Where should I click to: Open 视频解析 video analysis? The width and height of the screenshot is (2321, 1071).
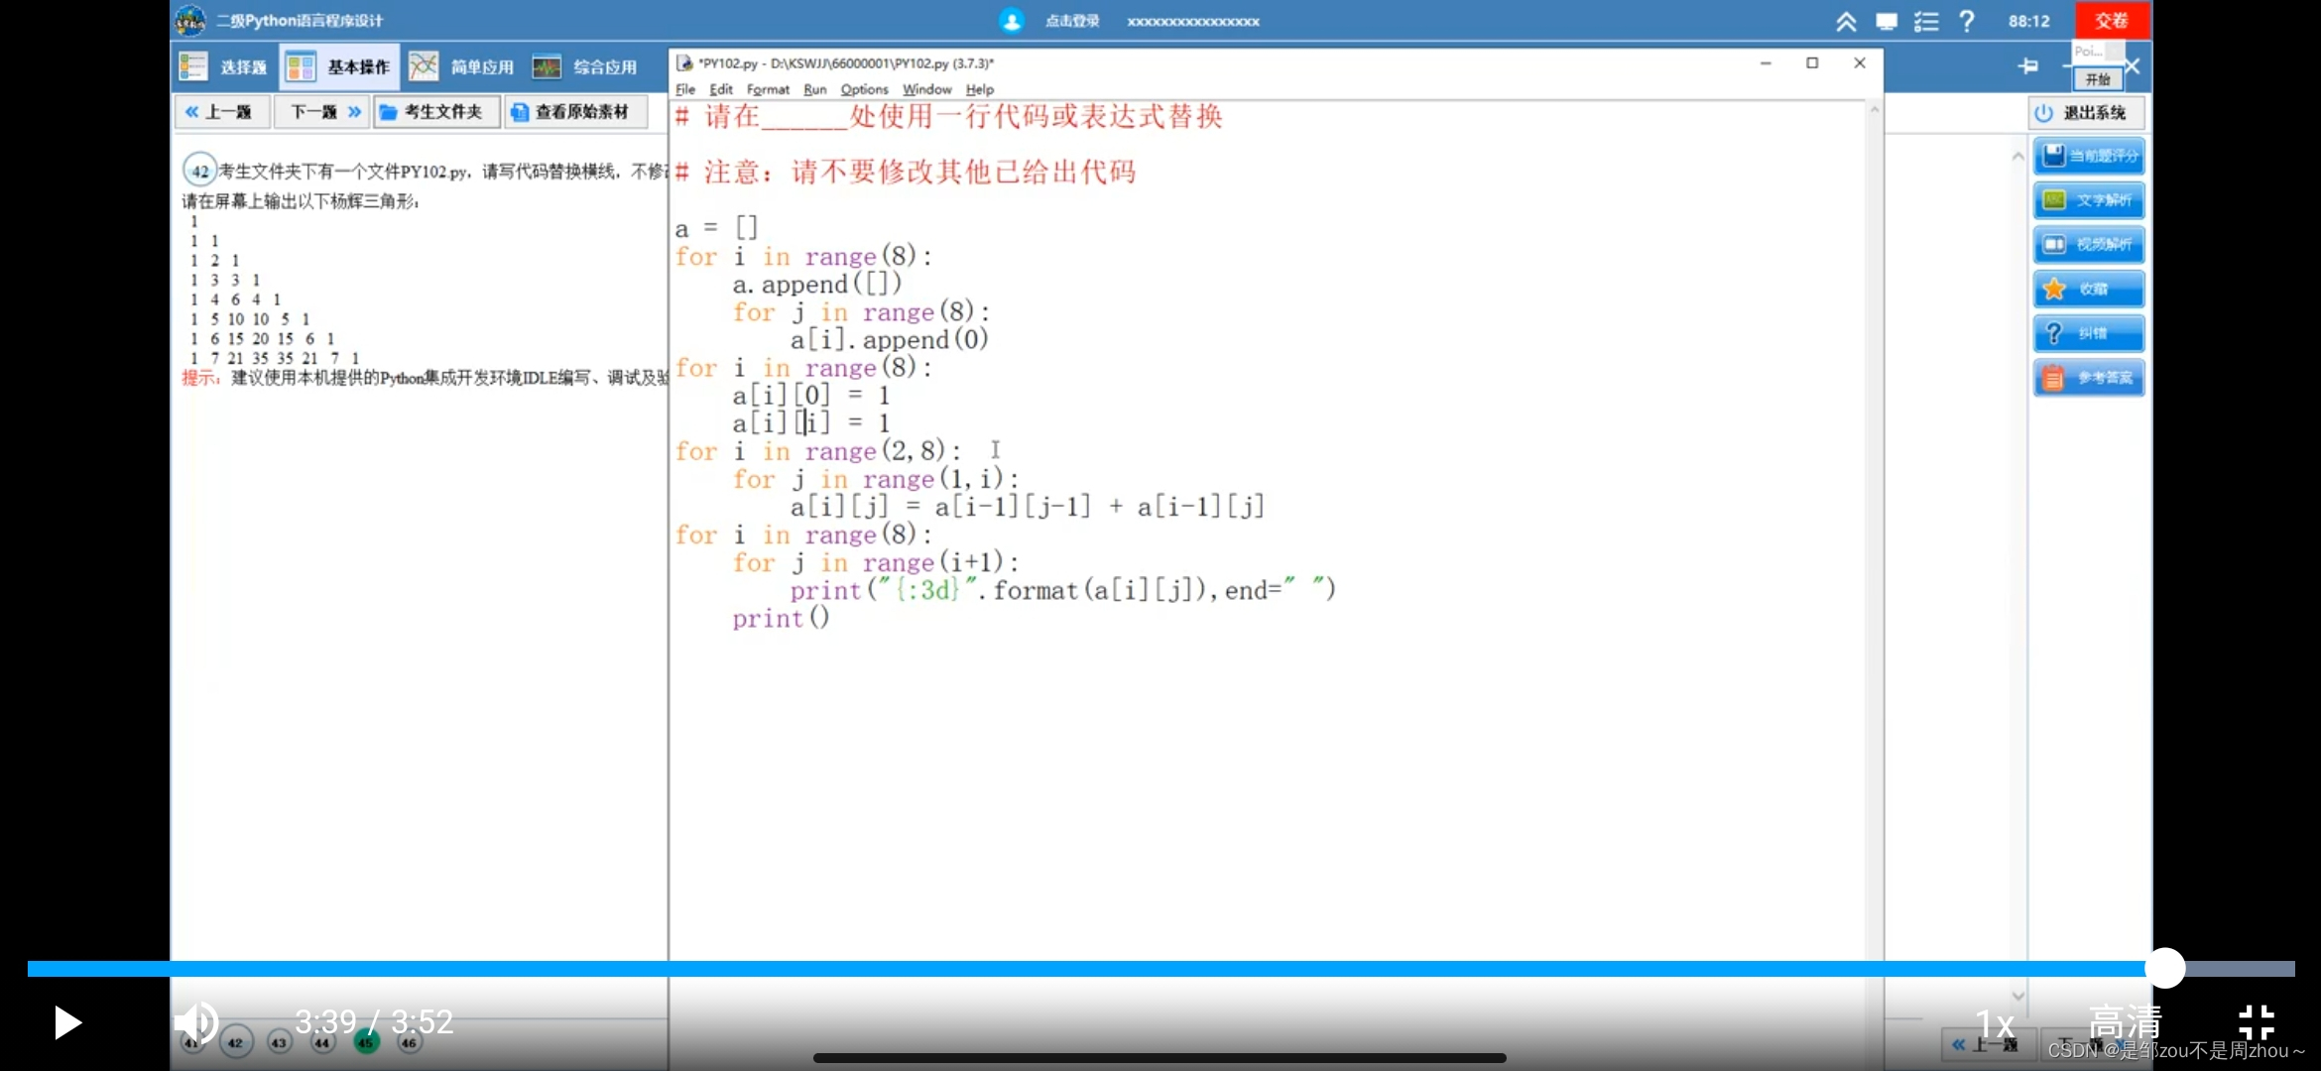[2088, 244]
